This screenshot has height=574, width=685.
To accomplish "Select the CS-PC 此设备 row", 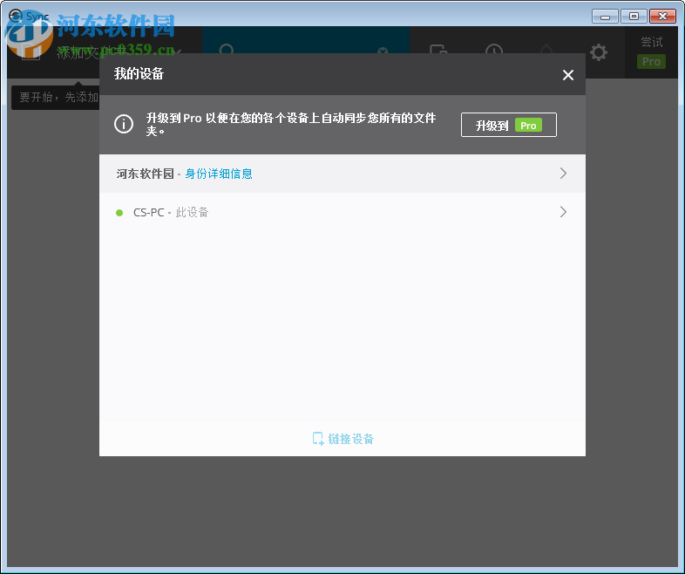I will [342, 212].
